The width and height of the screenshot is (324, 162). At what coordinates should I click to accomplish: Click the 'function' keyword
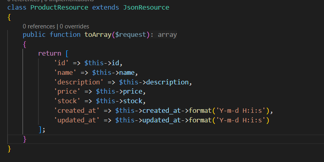coord(65,35)
